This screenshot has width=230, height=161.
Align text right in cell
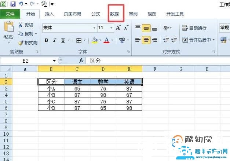154,40
